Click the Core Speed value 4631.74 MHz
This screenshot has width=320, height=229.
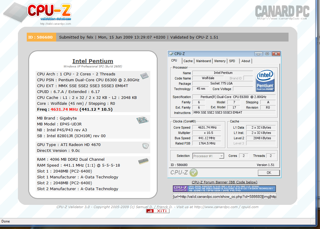point(207,127)
